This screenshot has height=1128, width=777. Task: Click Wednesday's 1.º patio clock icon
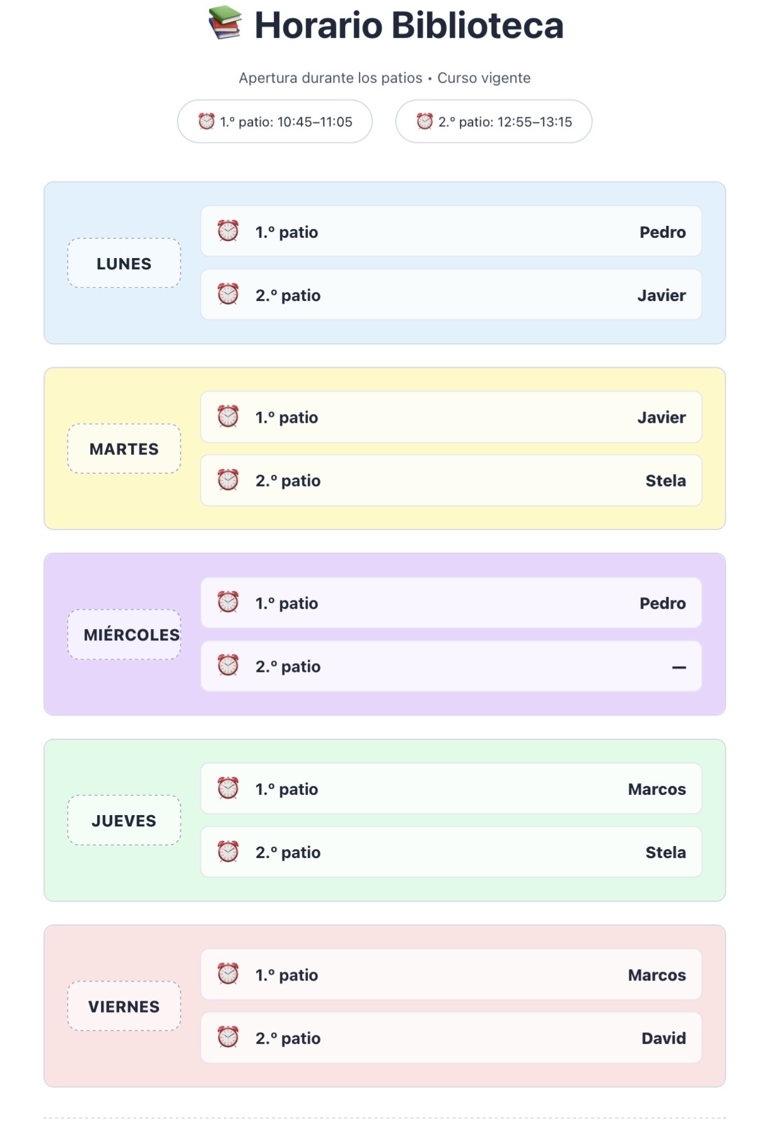click(228, 602)
